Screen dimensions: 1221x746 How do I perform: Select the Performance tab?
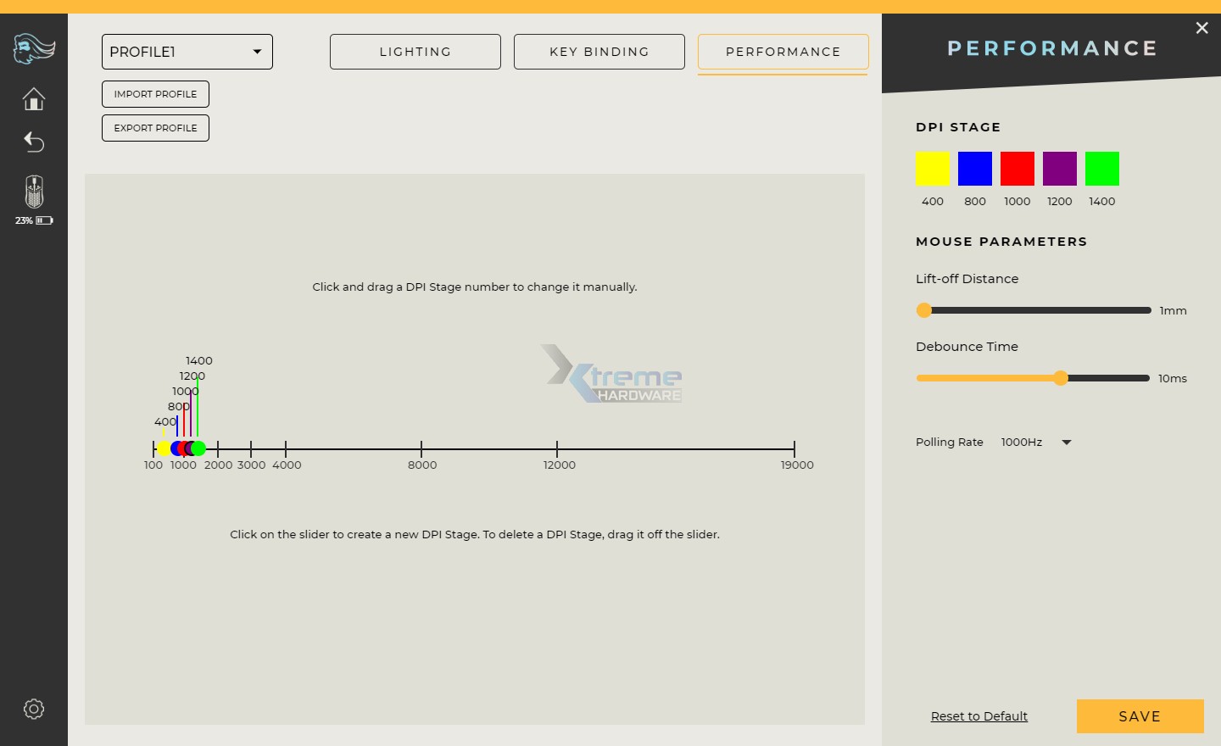click(783, 52)
